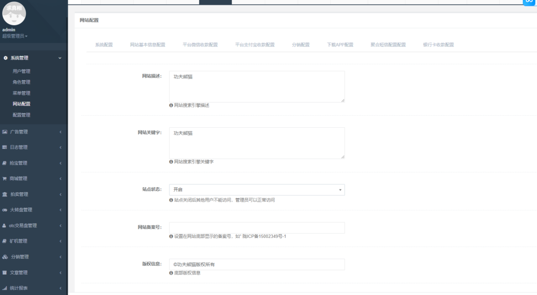The height and width of the screenshot is (295, 537).
Task: Click the 大转盘管理 icon
Action: coord(4,210)
